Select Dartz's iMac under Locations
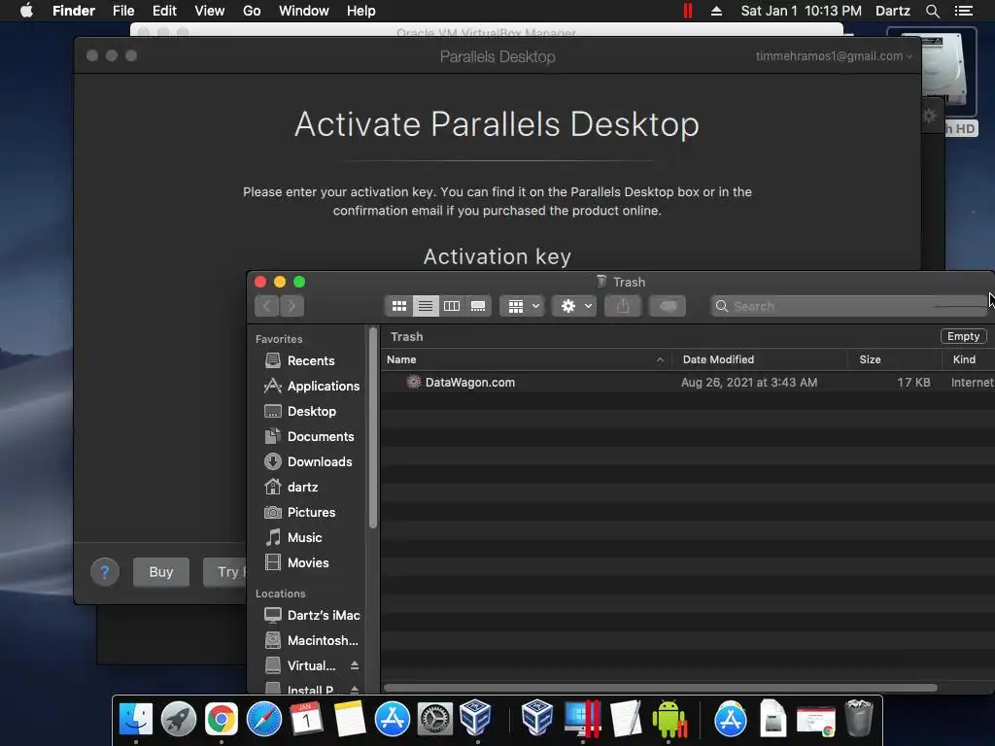995x746 pixels. coord(311,615)
